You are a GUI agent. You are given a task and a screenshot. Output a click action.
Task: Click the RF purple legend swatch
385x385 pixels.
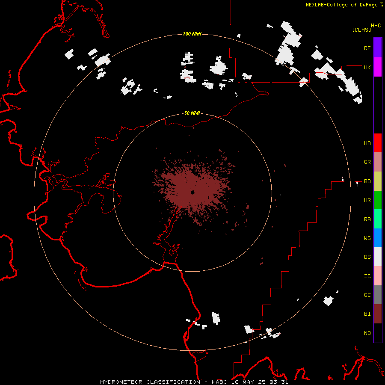(x=378, y=48)
